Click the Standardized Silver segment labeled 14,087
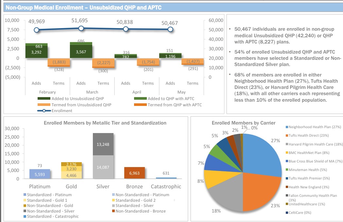 pos(103,167)
